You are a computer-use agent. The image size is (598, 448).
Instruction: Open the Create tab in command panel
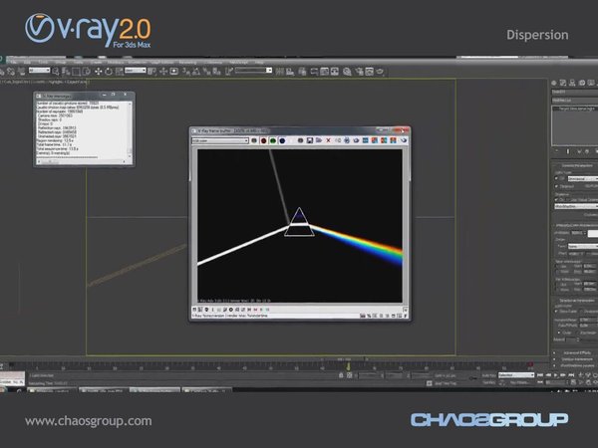point(554,83)
